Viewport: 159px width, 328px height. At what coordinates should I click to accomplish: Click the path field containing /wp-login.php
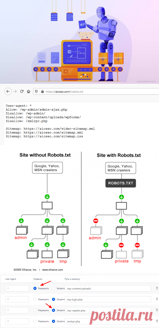pos(108,299)
